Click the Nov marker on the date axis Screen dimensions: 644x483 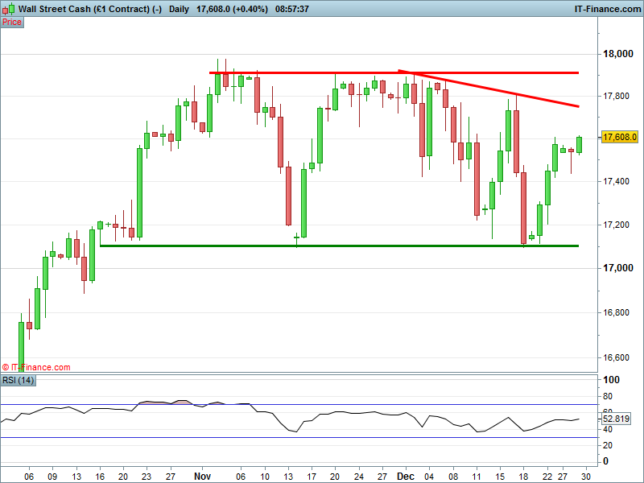(204, 477)
